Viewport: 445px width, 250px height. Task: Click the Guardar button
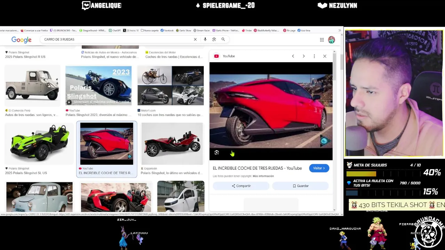(x=300, y=186)
